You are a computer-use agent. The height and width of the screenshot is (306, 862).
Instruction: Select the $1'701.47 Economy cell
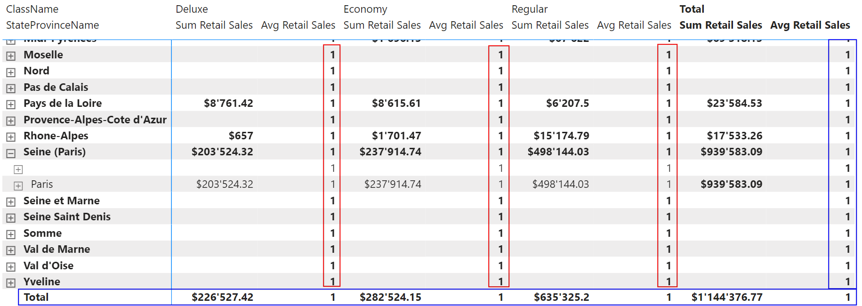coord(396,136)
